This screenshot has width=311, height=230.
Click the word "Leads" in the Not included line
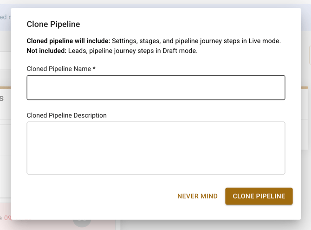78,51
